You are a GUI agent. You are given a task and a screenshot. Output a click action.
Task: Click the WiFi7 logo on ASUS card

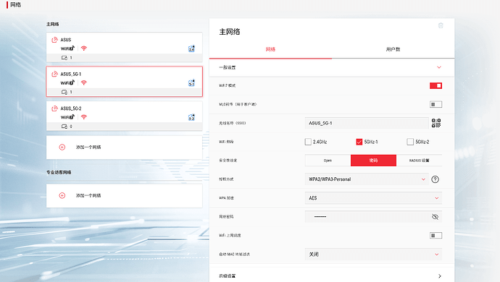click(x=67, y=48)
